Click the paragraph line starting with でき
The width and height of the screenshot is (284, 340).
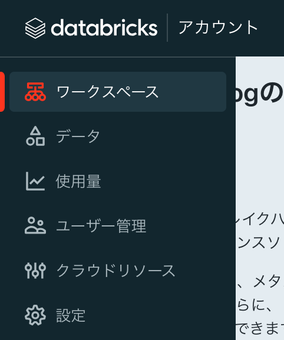tap(260, 329)
